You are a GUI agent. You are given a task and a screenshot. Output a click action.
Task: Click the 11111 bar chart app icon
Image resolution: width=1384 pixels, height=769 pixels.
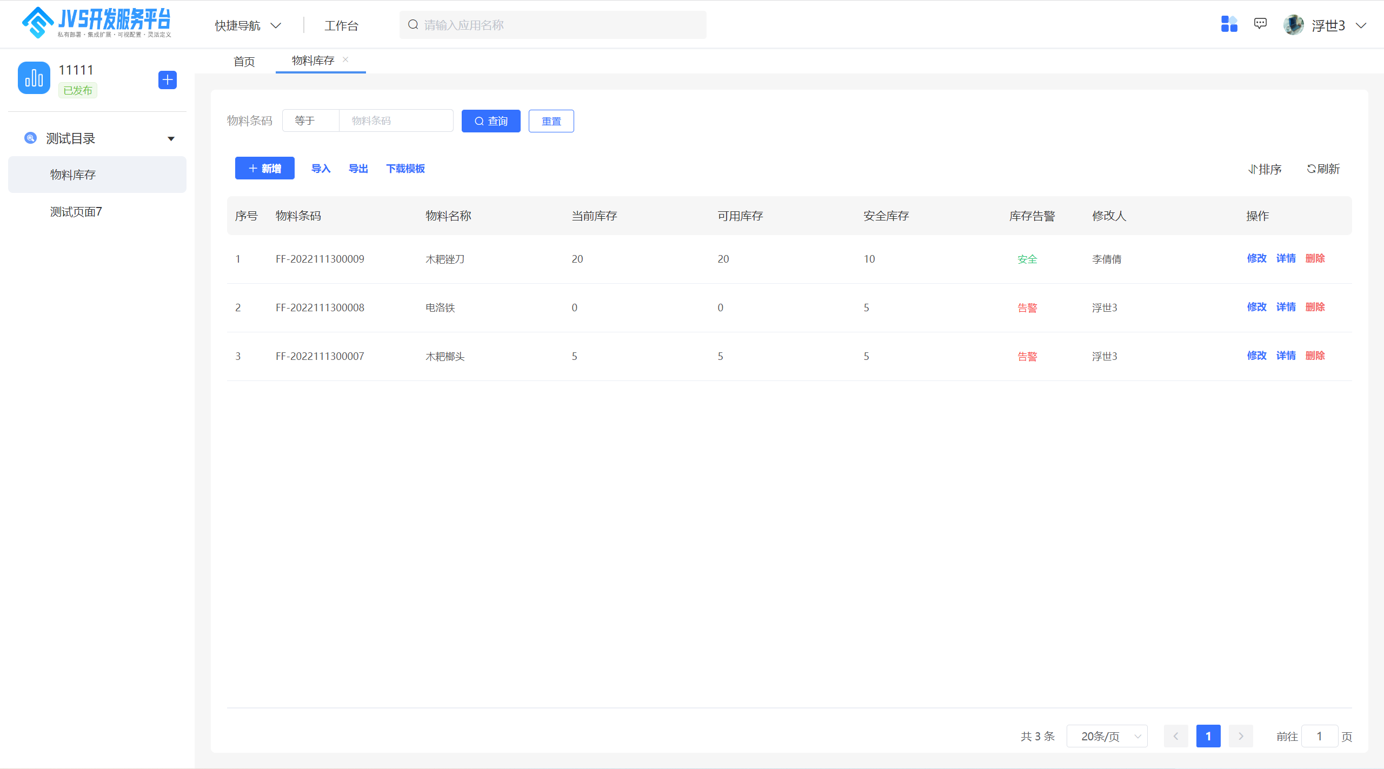pyautogui.click(x=34, y=78)
